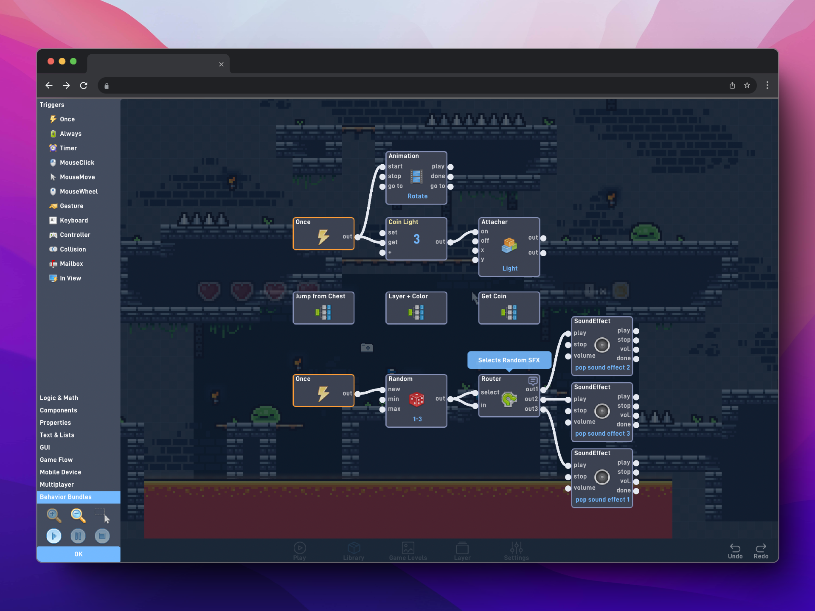Go back in browser history
The width and height of the screenshot is (815, 611).
(49, 85)
